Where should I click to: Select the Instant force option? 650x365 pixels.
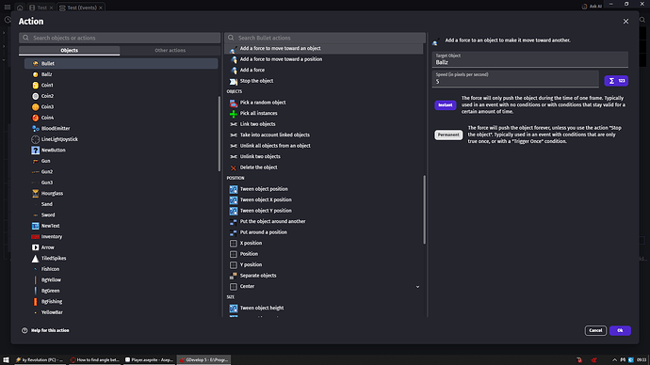tap(446, 105)
